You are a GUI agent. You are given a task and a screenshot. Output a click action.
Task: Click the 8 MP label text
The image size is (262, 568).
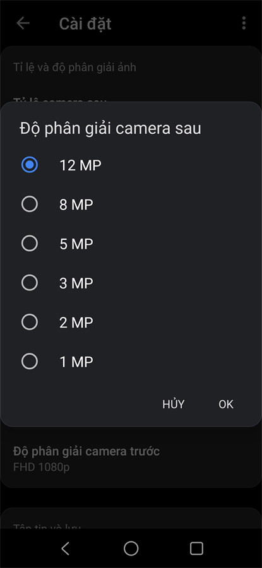(x=76, y=204)
